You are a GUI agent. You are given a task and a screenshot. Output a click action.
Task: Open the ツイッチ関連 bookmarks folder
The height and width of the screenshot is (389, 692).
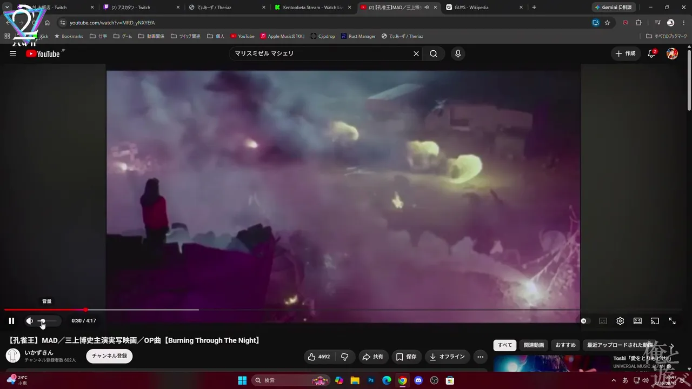click(x=185, y=36)
